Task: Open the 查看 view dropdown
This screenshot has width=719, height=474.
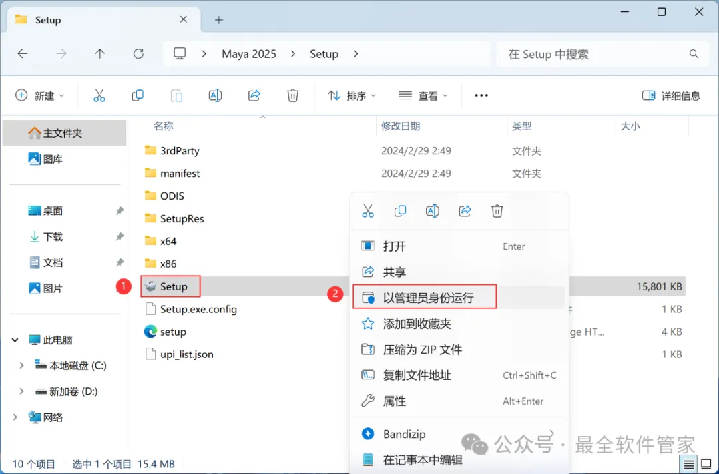Action: click(x=423, y=95)
